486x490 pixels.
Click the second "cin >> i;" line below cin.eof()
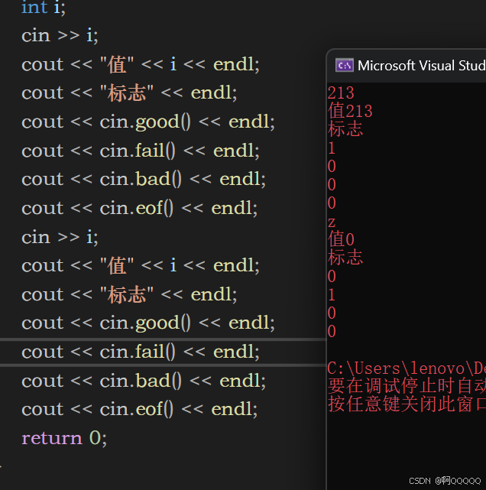click(x=60, y=238)
